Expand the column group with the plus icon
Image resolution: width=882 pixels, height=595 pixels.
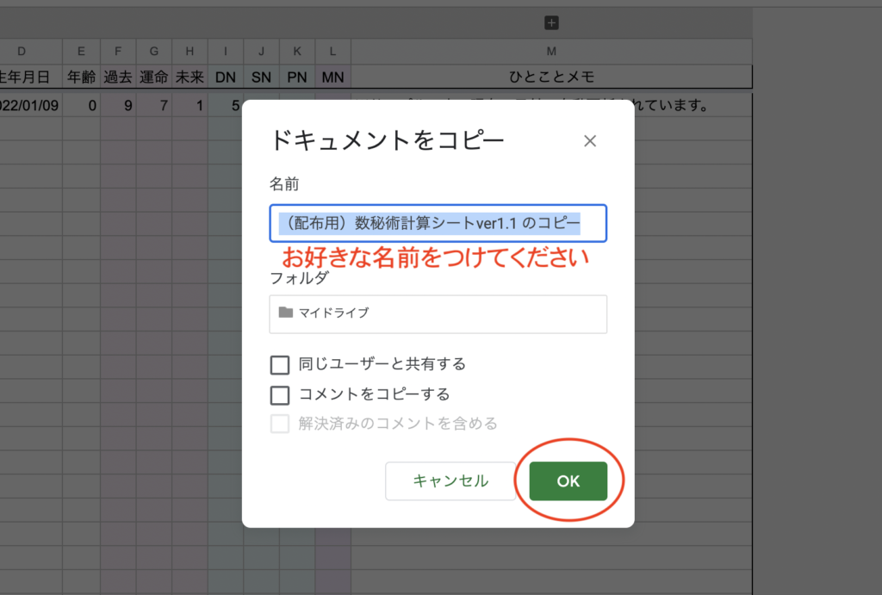click(552, 23)
